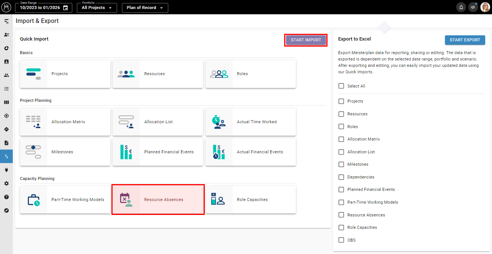Check the Dependencies export checkbox

point(341,177)
